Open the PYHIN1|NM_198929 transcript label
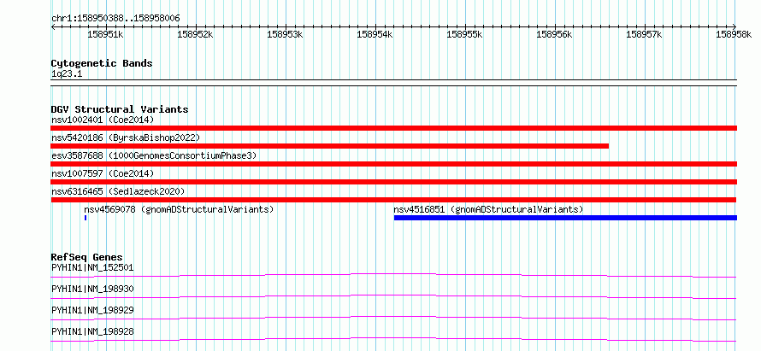Viewport: 761px width, 351px height. (92, 310)
